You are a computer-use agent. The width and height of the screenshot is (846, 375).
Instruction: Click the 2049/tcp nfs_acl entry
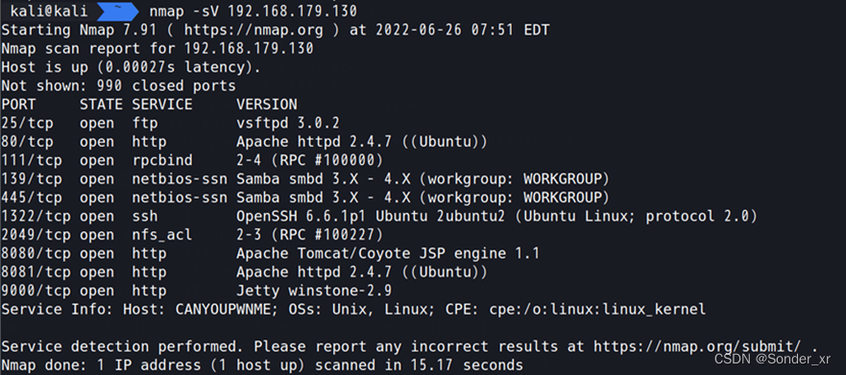click(192, 235)
